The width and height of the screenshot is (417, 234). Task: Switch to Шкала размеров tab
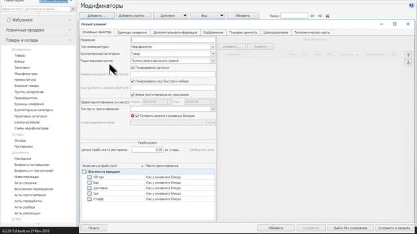276,32
